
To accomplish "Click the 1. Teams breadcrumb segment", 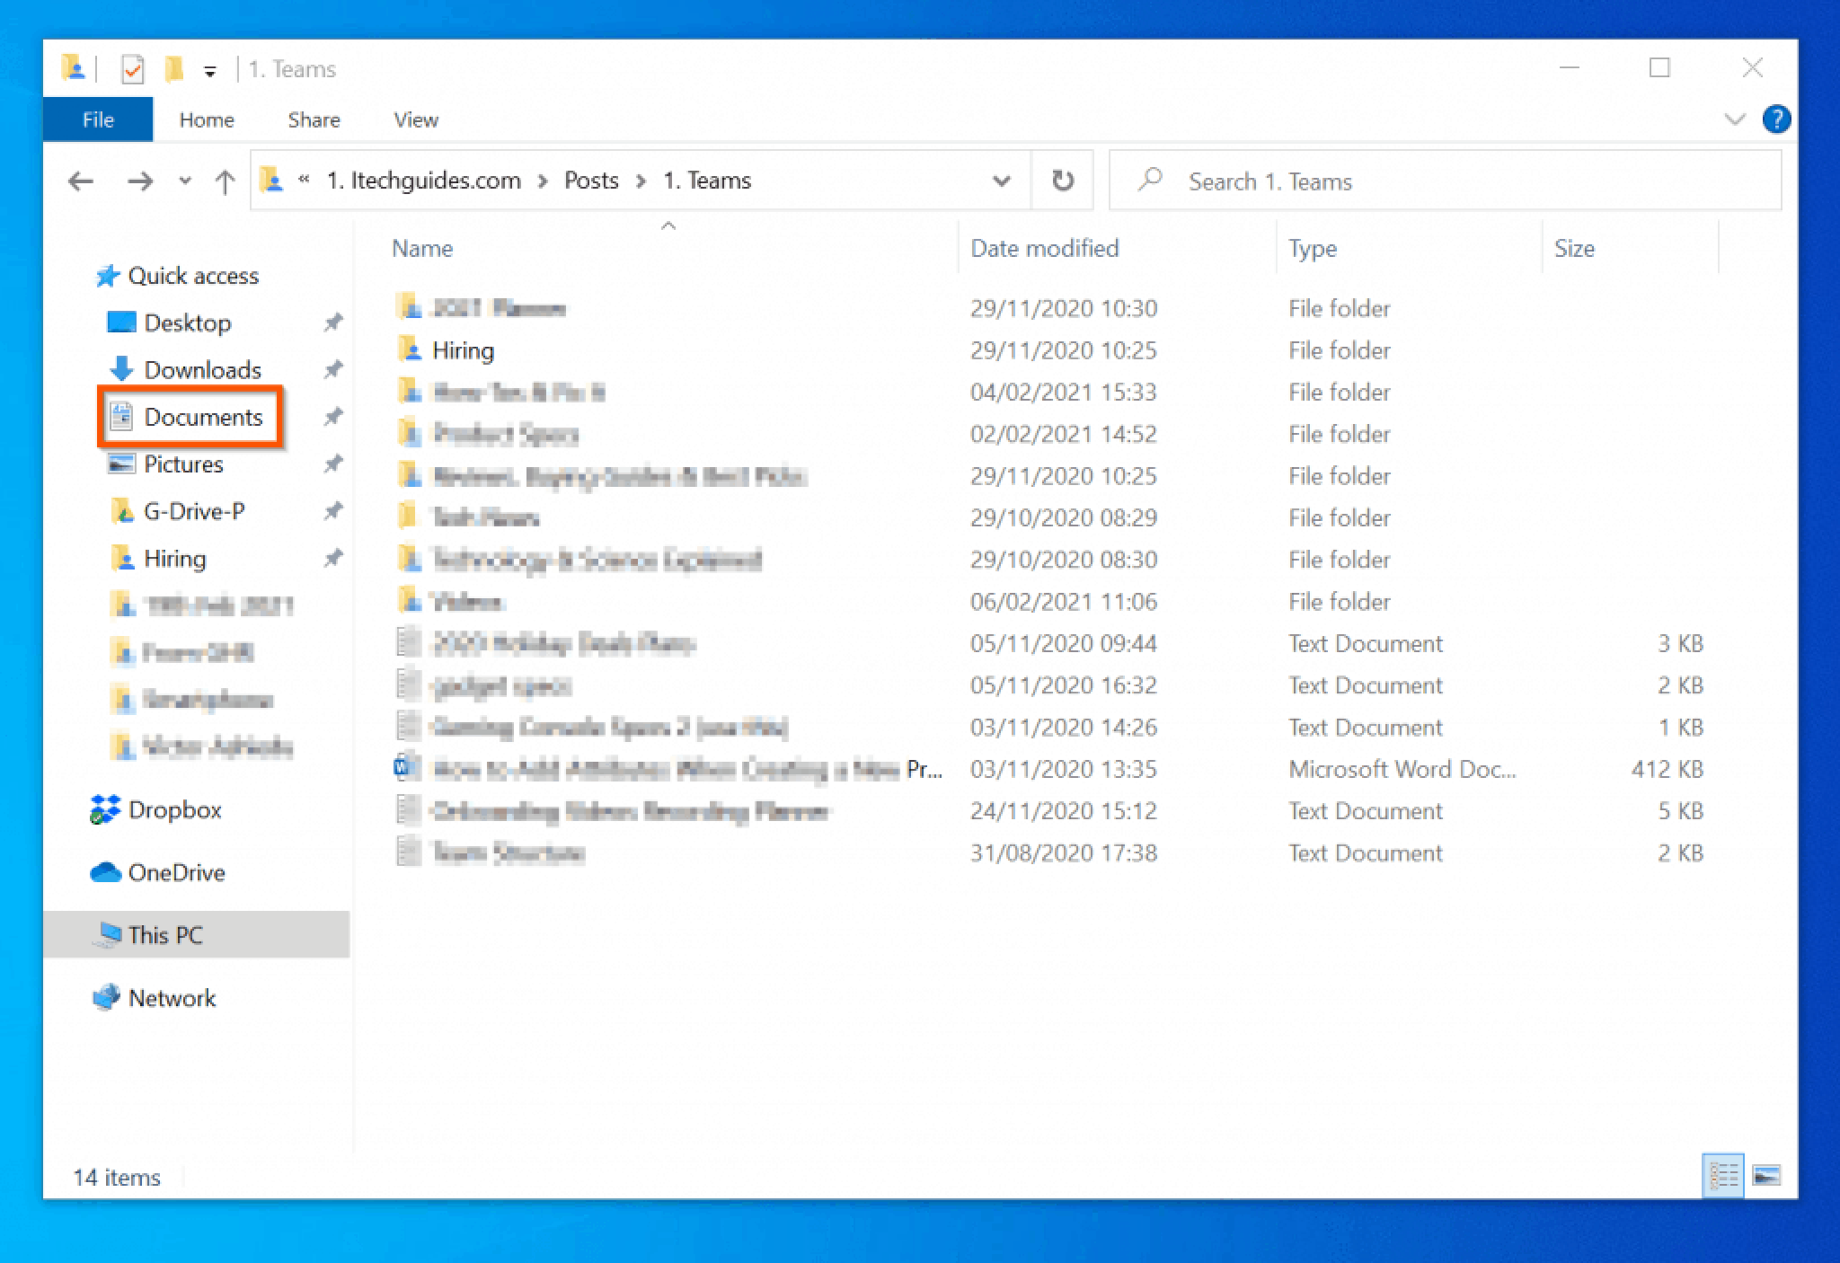I will pyautogui.click(x=707, y=181).
